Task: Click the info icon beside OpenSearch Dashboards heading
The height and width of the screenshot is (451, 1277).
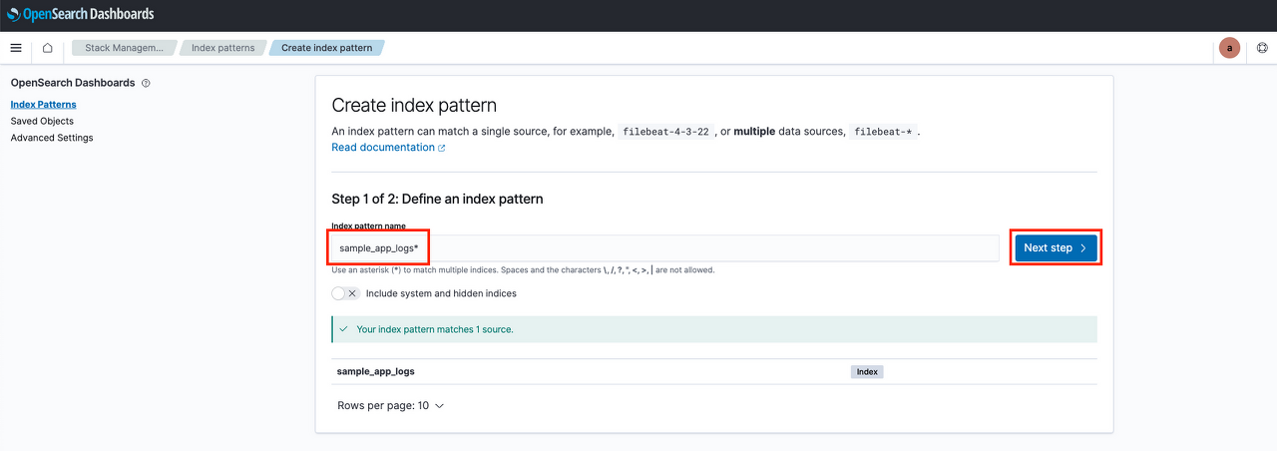Action: (x=146, y=83)
